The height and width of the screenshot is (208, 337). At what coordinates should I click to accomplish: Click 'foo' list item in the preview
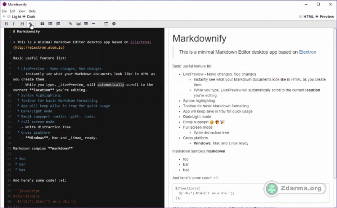point(186,159)
